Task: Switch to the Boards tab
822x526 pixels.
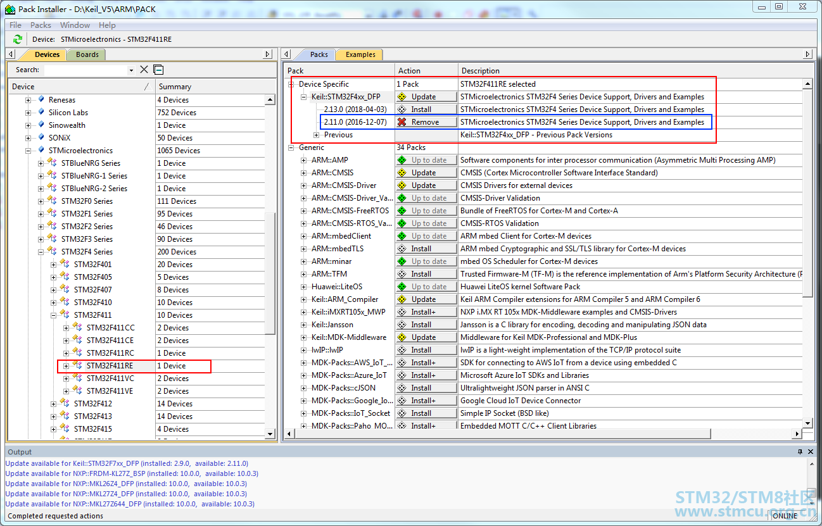Action: (87, 54)
